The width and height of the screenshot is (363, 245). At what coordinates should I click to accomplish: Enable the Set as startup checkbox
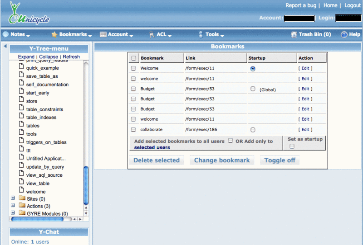(292, 146)
